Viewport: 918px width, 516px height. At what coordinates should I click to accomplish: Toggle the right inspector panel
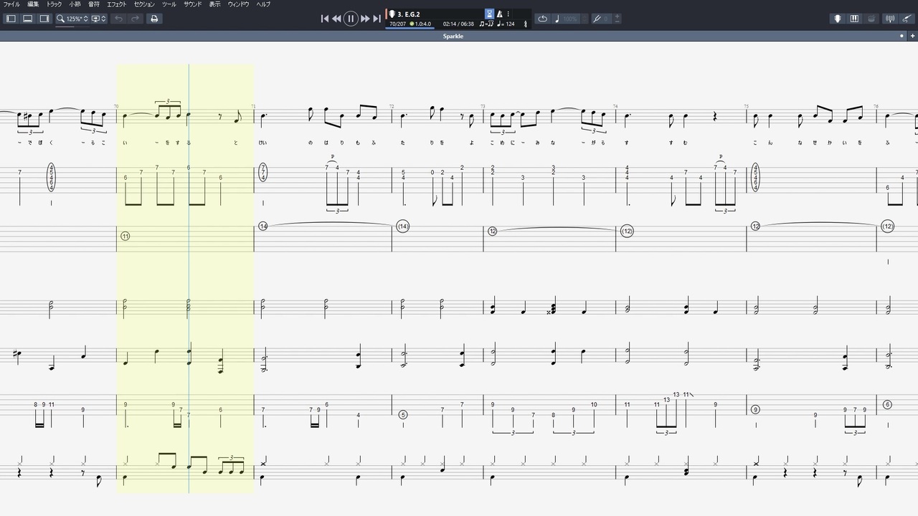click(44, 19)
